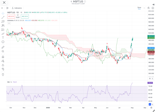Open the Indicators menu
Image resolution: width=155 pixels, height=112 pixels.
[17, 8]
